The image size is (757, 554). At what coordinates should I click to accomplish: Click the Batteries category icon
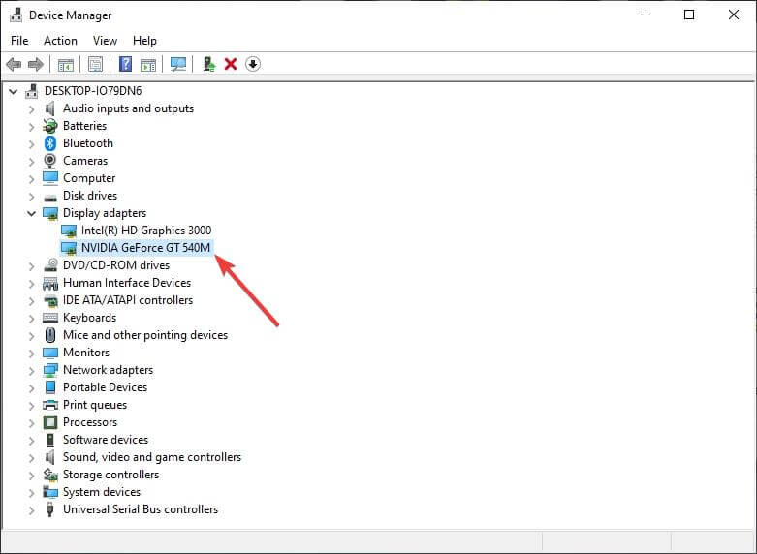50,126
